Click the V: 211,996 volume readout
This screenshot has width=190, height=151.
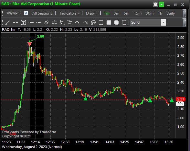pyautogui.click(x=98, y=29)
